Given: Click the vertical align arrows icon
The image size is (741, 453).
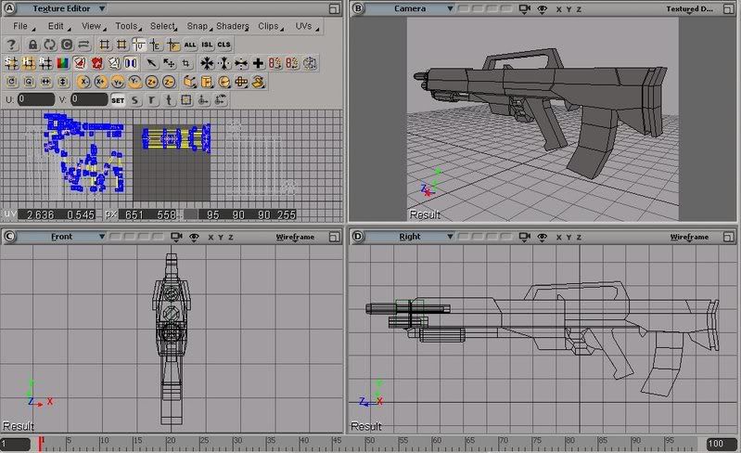Looking at the screenshot, I should coord(224,63).
